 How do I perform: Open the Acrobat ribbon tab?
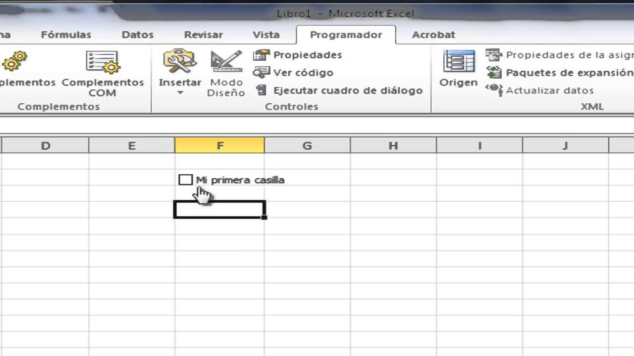pos(433,35)
